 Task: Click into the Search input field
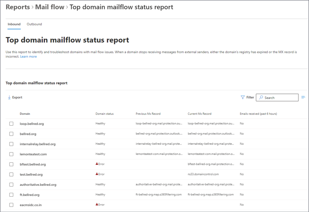pos(277,98)
